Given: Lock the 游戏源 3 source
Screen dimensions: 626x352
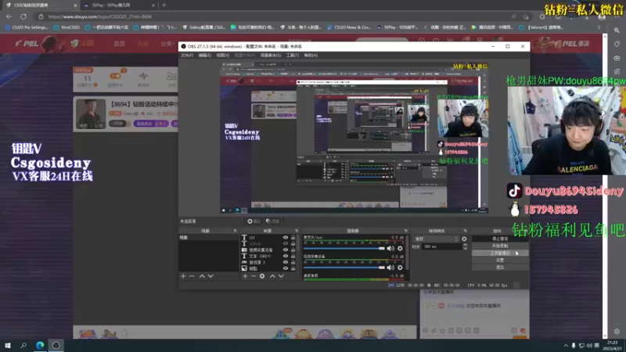Looking at the screenshot, I should point(293,262).
